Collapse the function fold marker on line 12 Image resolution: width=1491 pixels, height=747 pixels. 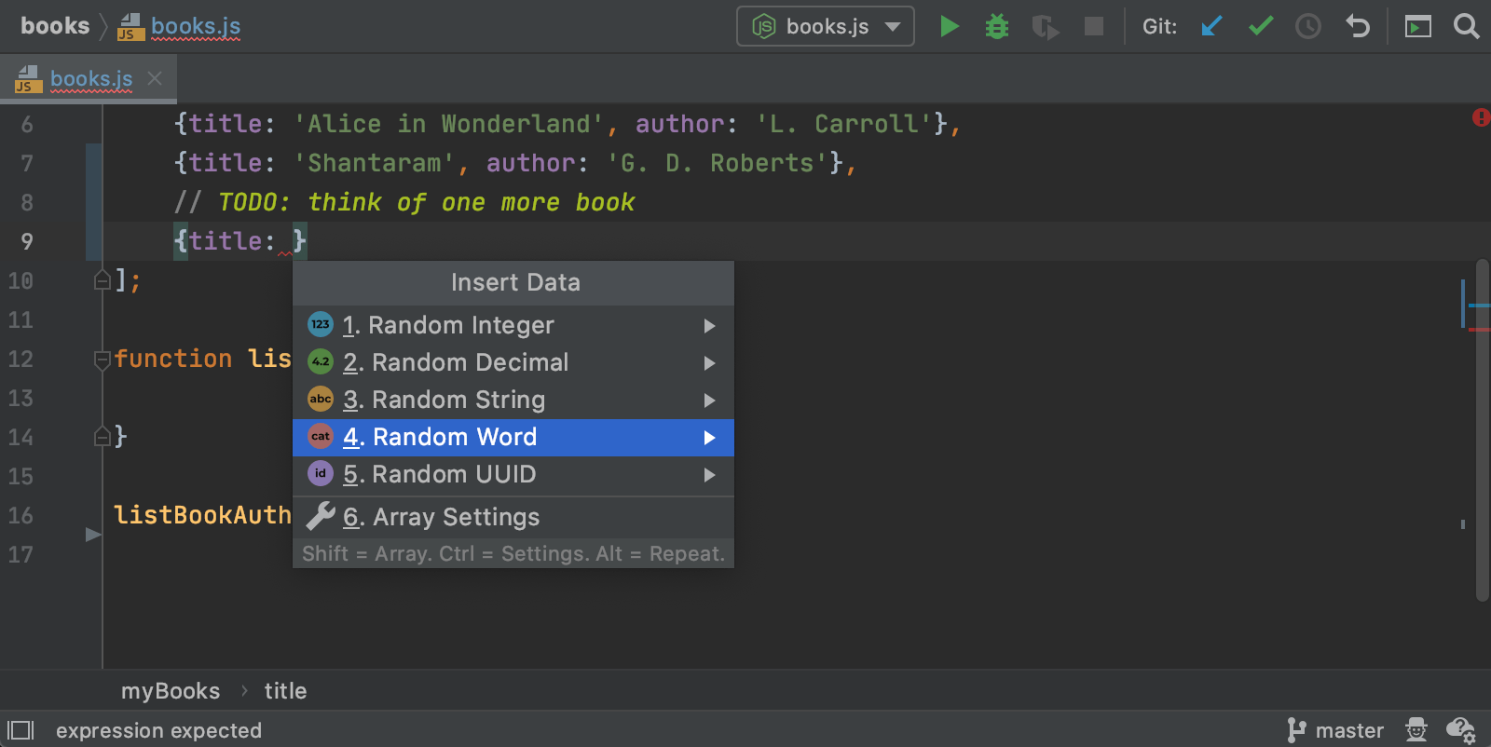(x=102, y=360)
